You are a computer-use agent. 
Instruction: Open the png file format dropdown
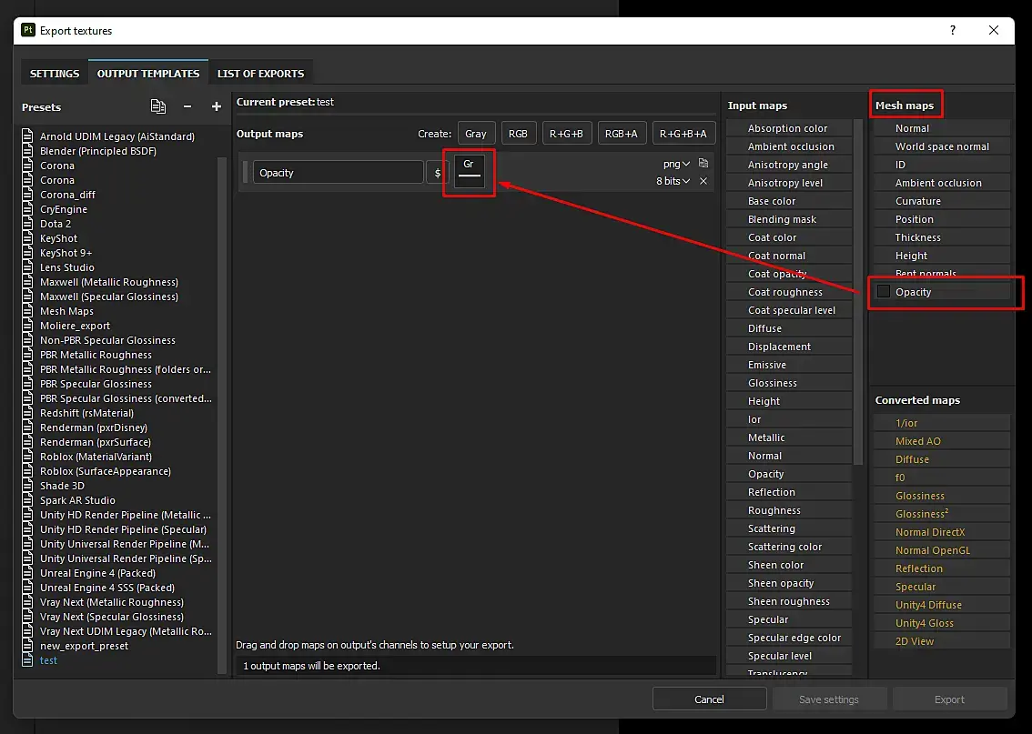(676, 164)
